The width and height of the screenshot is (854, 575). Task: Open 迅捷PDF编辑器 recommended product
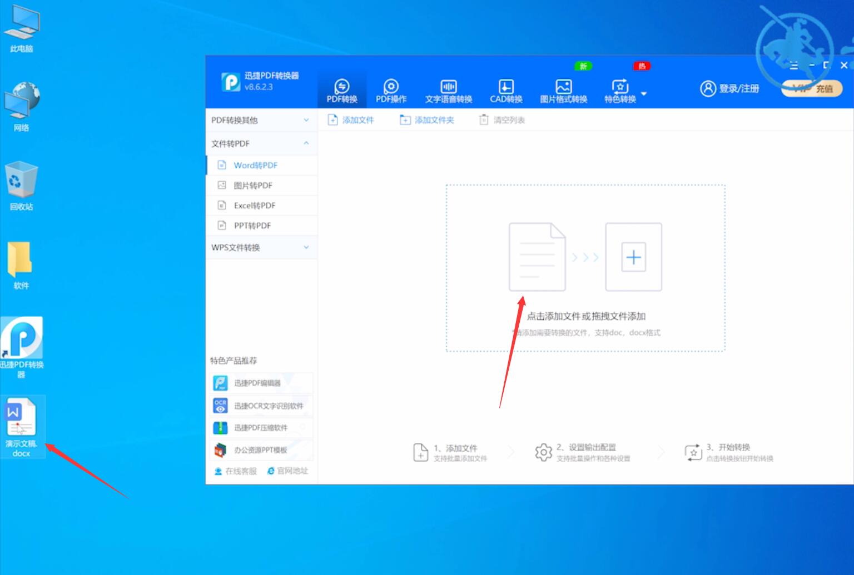pos(262,383)
